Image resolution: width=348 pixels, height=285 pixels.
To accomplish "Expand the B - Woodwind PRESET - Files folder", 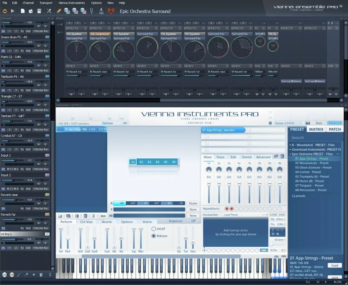I will (x=290, y=145).
